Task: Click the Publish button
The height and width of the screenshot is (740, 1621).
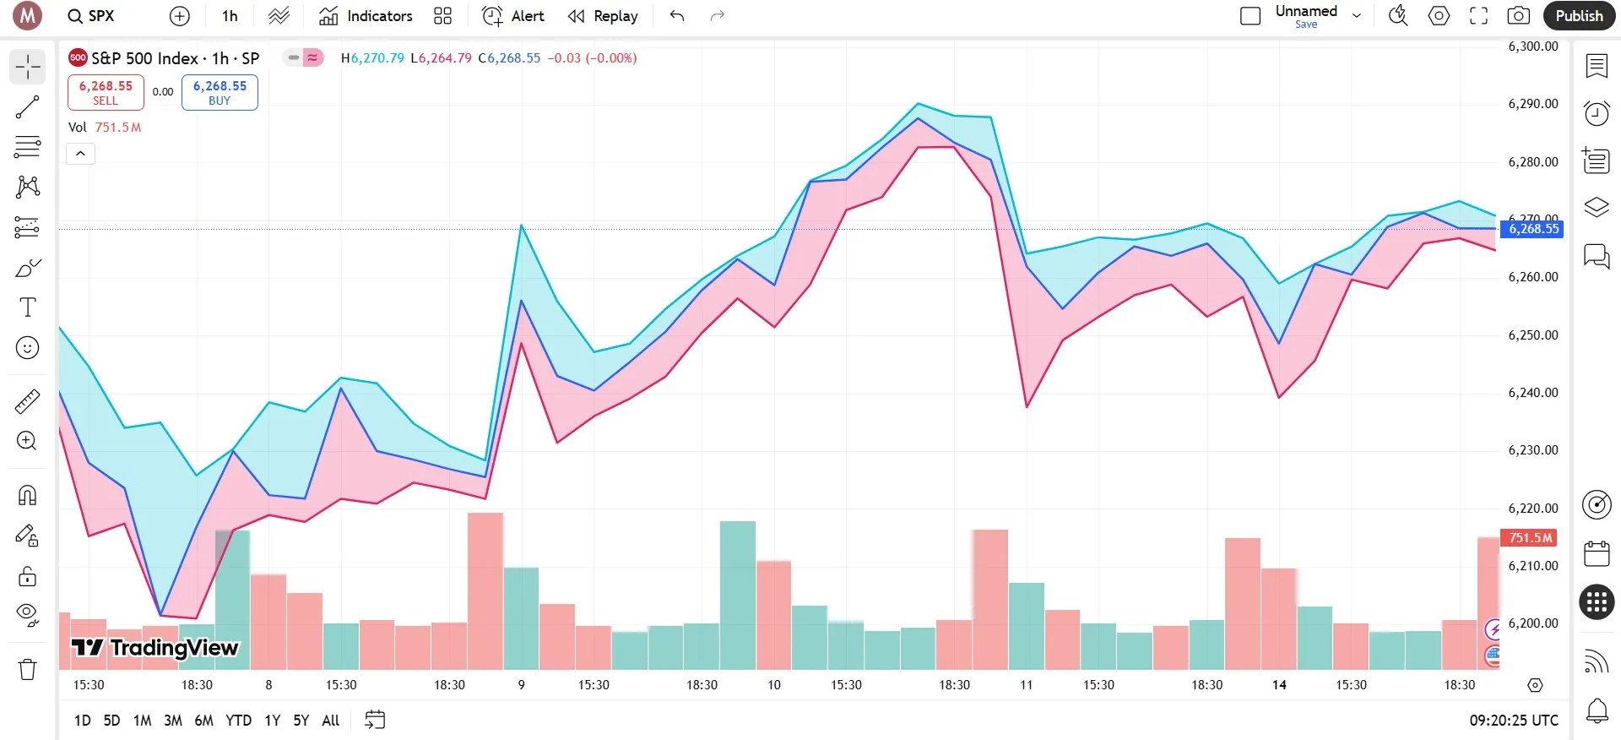Action: coord(1579,16)
